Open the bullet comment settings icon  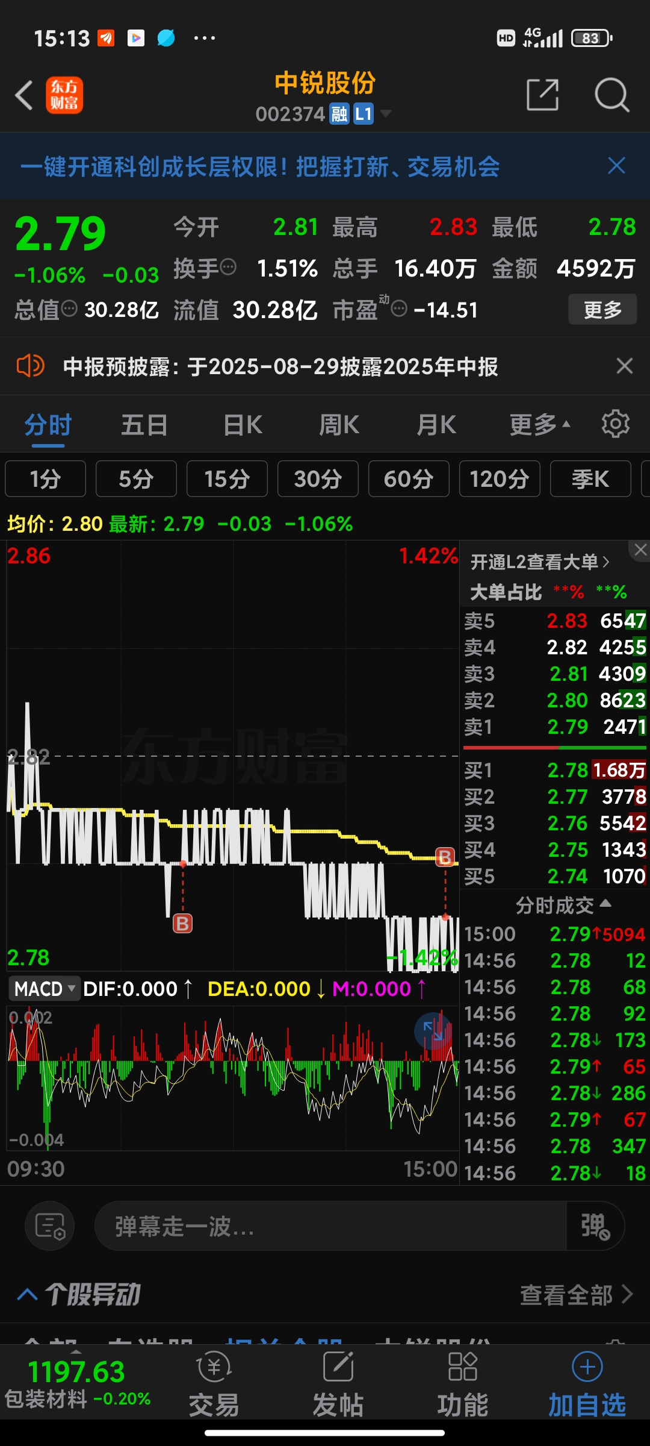pyautogui.click(x=50, y=1226)
